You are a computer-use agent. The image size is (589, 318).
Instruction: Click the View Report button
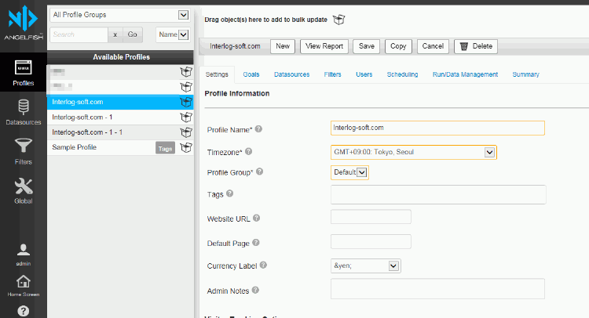pos(324,46)
